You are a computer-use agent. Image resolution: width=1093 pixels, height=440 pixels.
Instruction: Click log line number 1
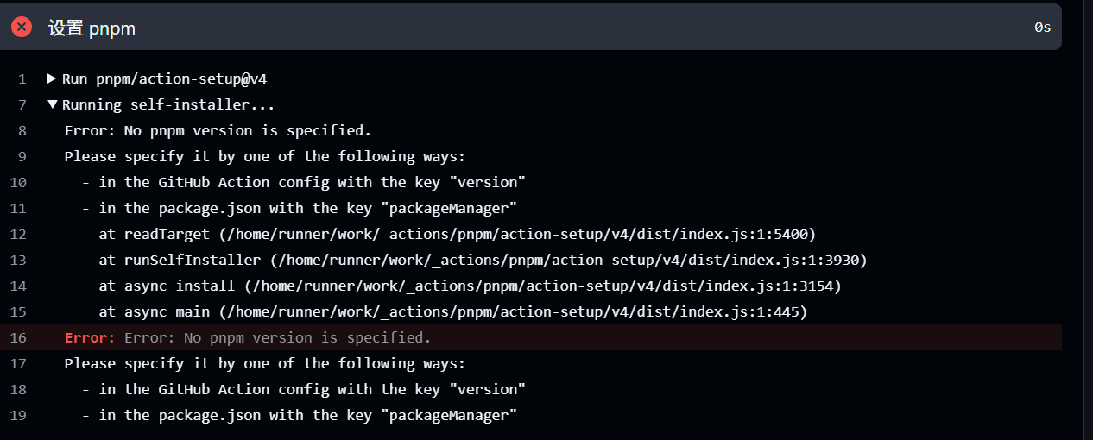tap(22, 79)
